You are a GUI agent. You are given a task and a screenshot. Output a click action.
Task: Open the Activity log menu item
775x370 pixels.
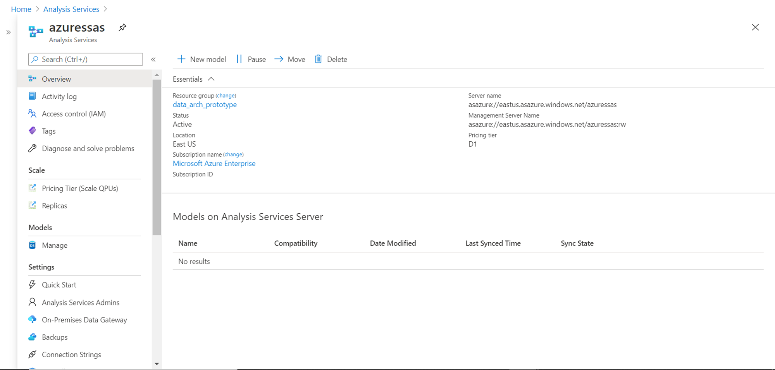[x=59, y=96]
